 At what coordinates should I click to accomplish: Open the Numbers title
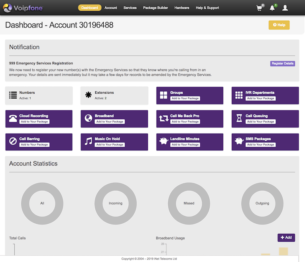coord(27,93)
